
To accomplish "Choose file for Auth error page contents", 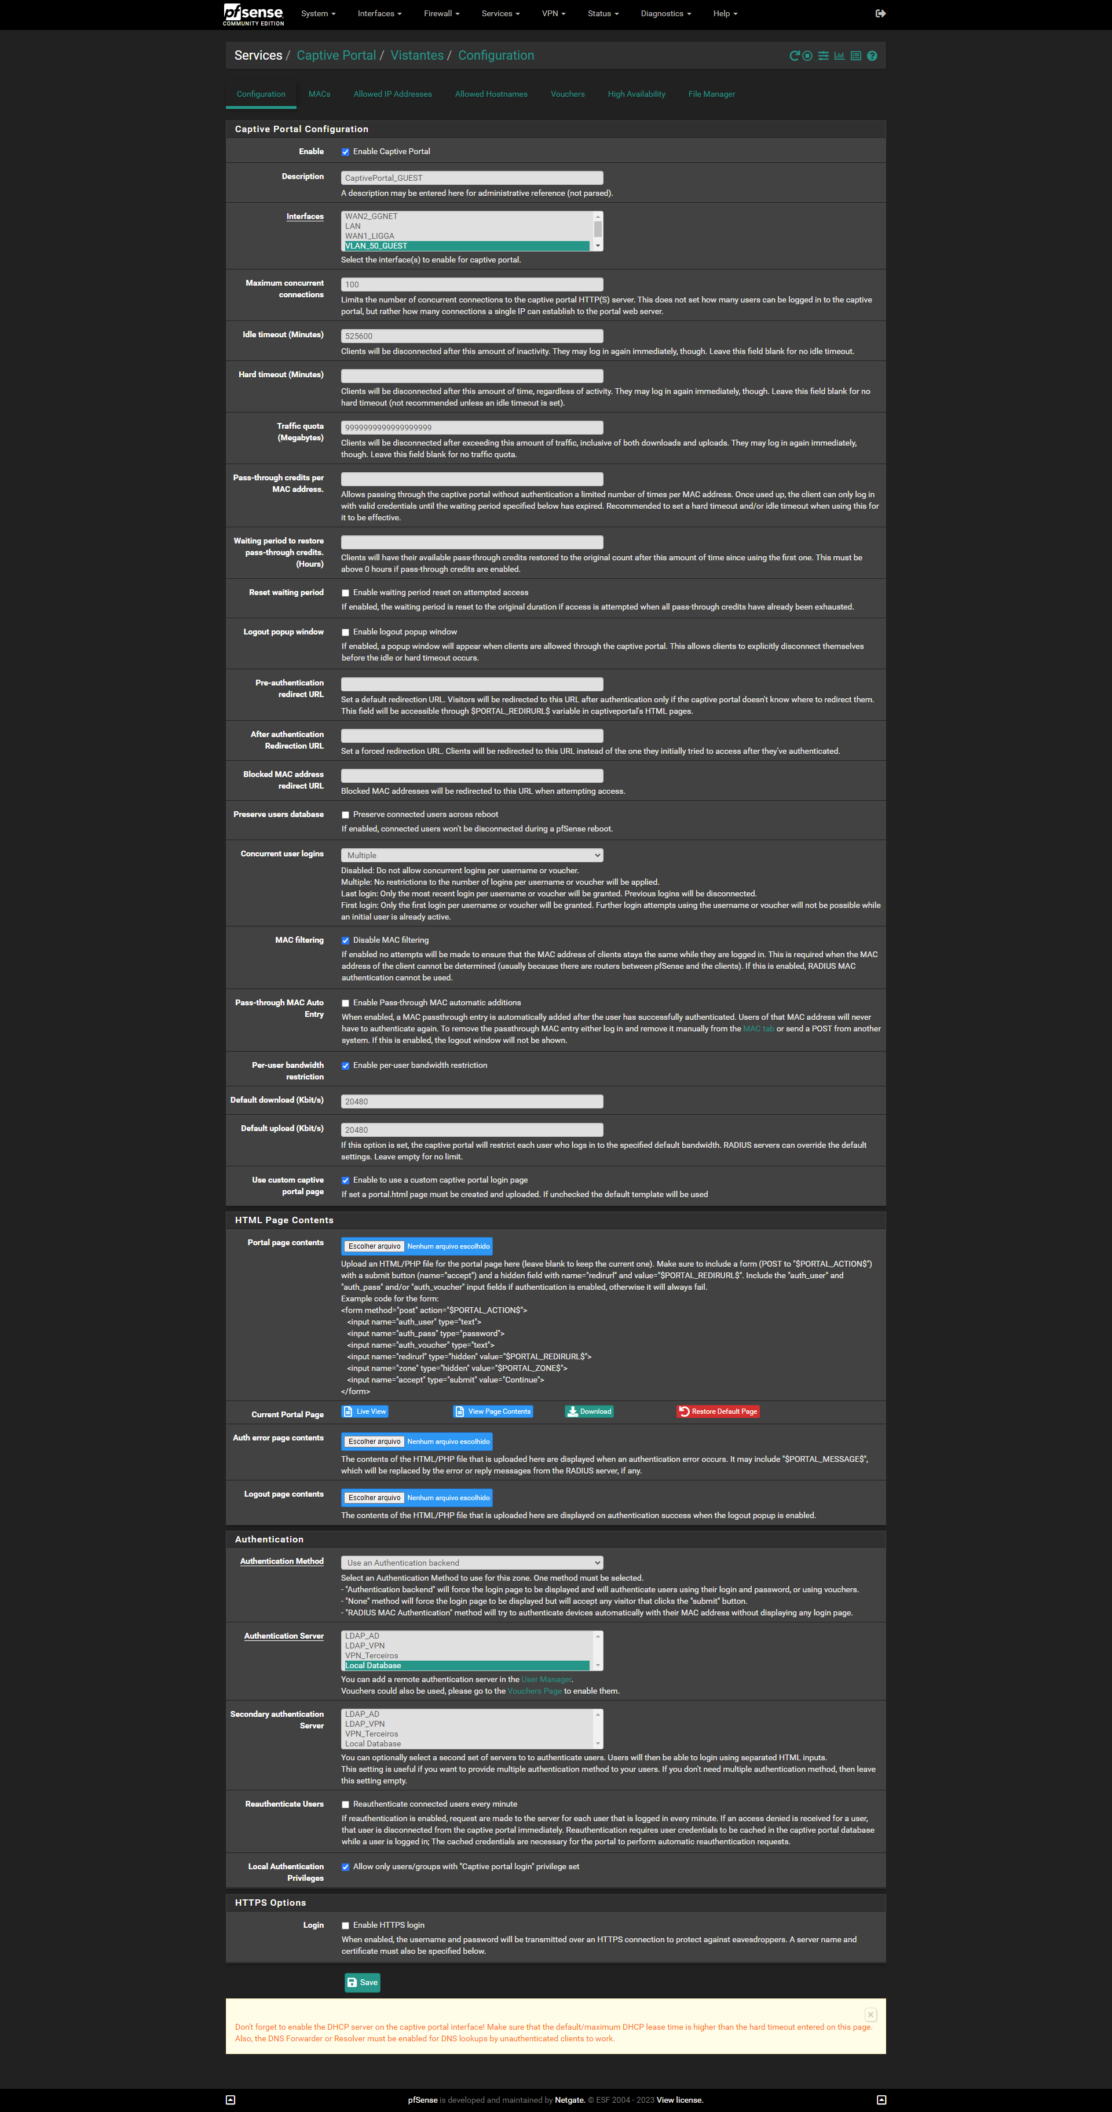I will (x=375, y=1442).
